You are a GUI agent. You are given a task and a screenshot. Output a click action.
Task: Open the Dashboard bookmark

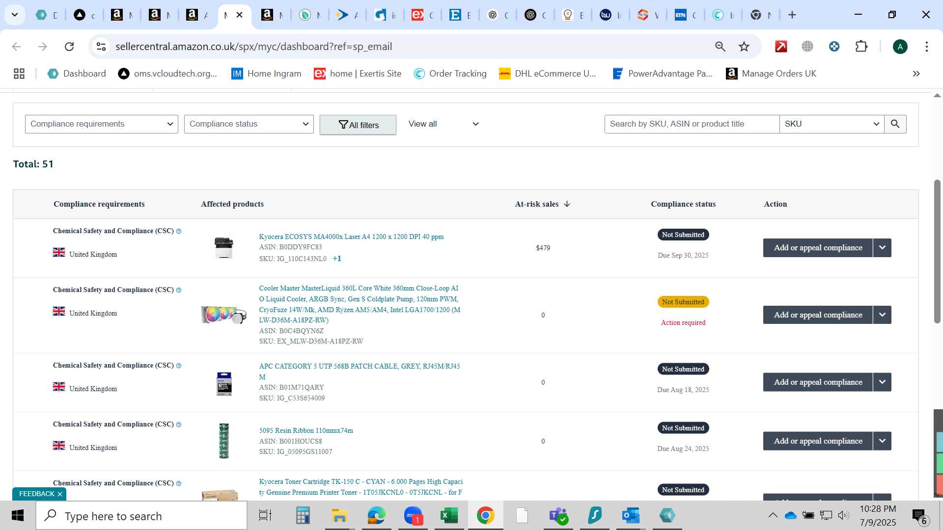pyautogui.click(x=77, y=74)
